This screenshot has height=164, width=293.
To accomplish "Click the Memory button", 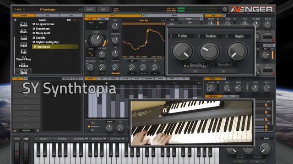I will point(90,9).
